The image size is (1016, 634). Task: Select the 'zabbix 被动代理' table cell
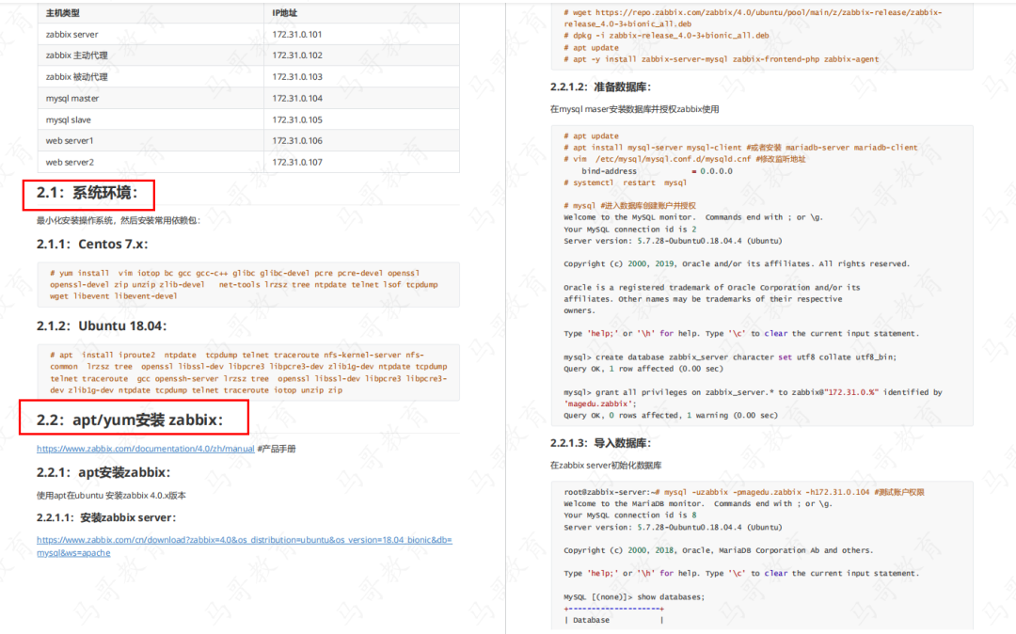pyautogui.click(x=151, y=77)
